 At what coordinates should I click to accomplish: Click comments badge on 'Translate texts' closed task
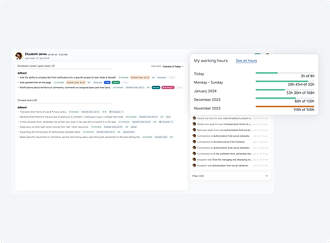74,112
